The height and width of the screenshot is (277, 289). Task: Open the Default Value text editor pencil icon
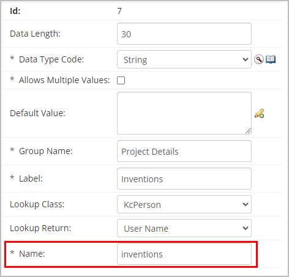tap(259, 114)
